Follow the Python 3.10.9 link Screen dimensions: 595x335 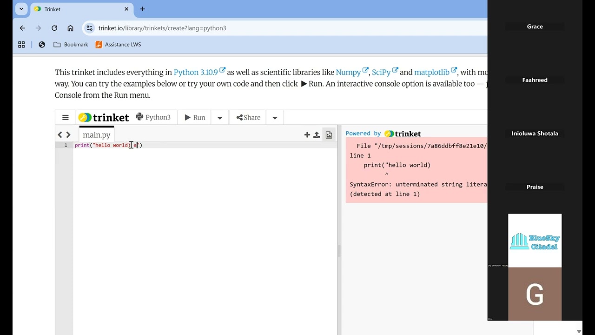[199, 72]
